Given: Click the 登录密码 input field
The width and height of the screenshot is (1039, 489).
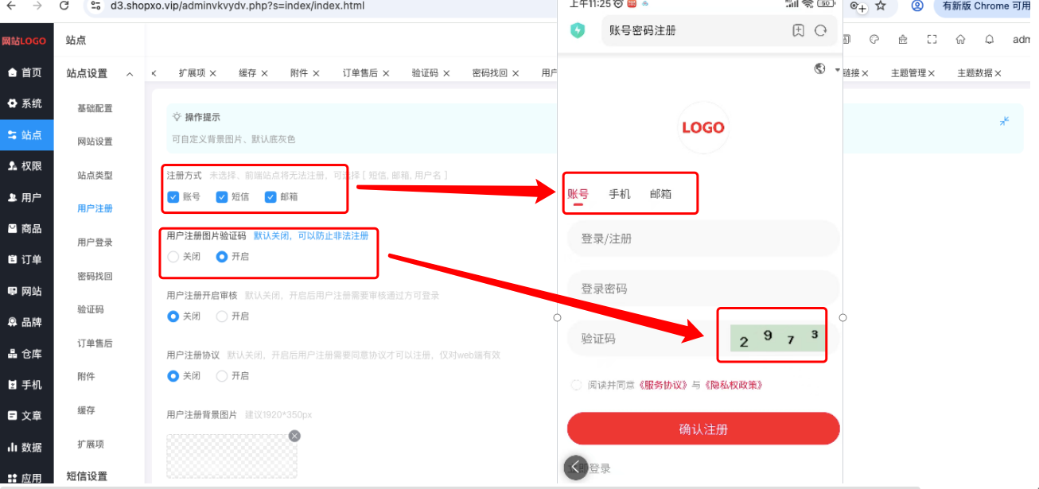Looking at the screenshot, I should coord(703,289).
